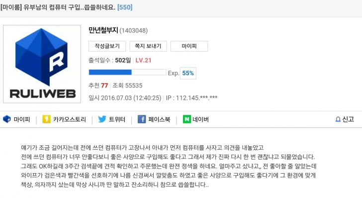Open the 마이피 profile button
The image size is (362, 198).
[x=189, y=46]
